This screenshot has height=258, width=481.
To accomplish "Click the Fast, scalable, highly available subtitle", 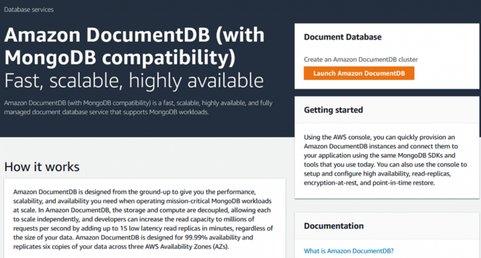I will point(133,81).
